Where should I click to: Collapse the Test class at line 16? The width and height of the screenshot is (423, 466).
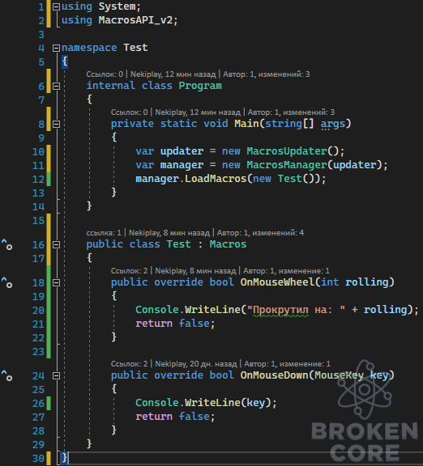(x=56, y=245)
